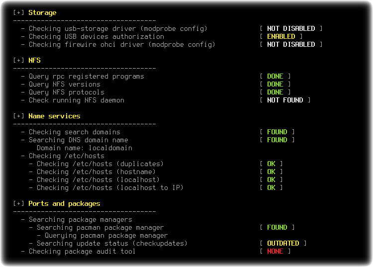This screenshot has height=267, width=373.
Task: Click DONE status for rpc registered programs
Action: 275,76
